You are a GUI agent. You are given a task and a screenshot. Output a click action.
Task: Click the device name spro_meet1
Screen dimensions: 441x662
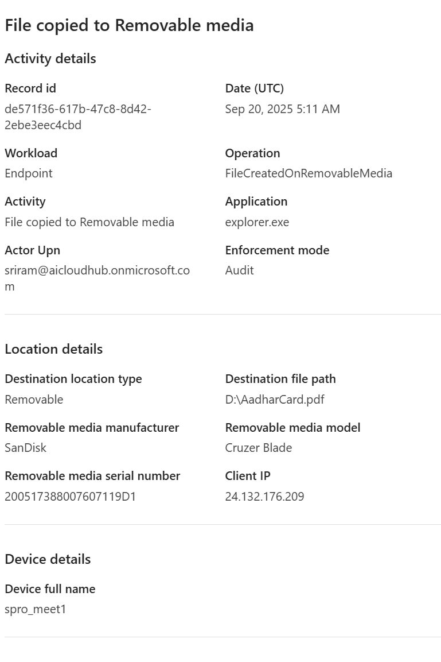coord(36,609)
